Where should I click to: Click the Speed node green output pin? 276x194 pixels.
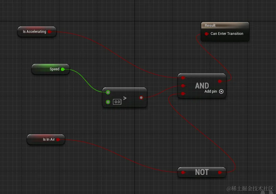click(63, 69)
